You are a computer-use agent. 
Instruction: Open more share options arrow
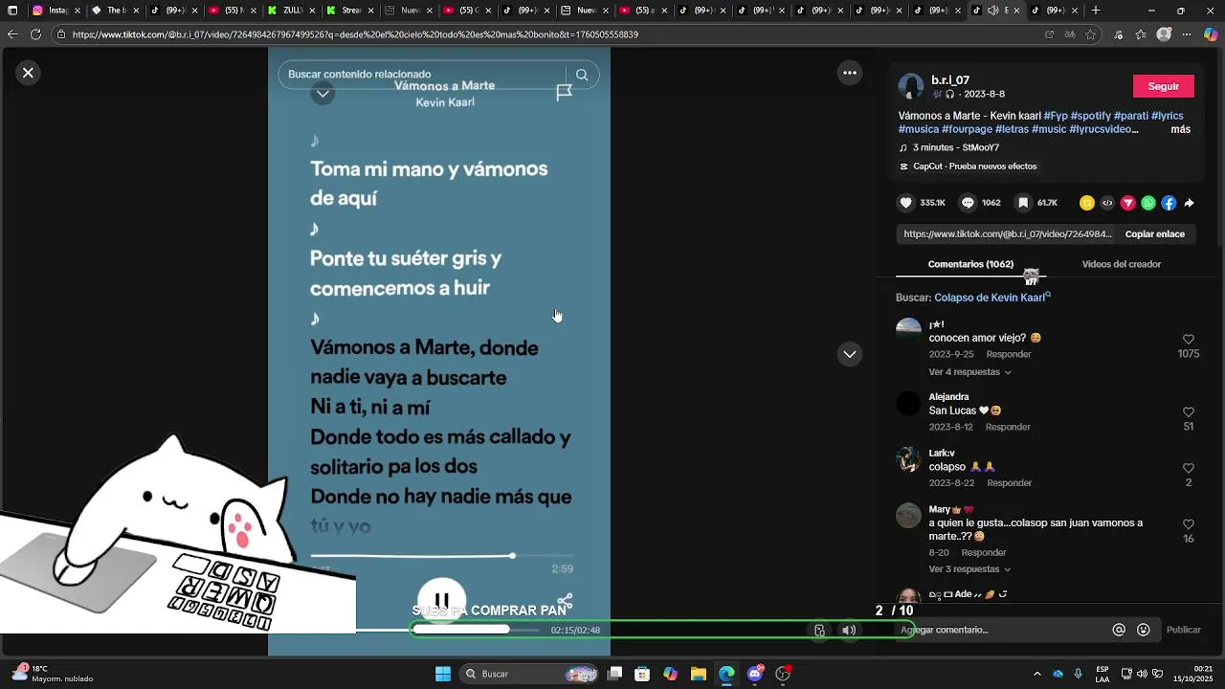pyautogui.click(x=1190, y=203)
